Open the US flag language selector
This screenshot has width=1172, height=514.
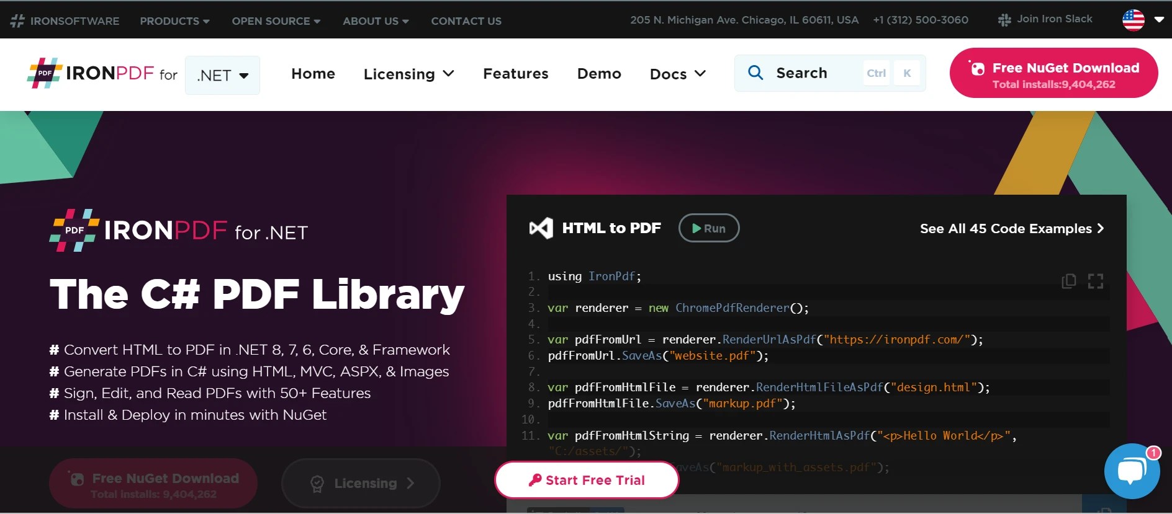click(x=1134, y=20)
